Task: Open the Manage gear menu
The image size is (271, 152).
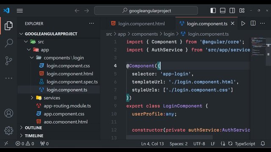Action: [x=8, y=130]
